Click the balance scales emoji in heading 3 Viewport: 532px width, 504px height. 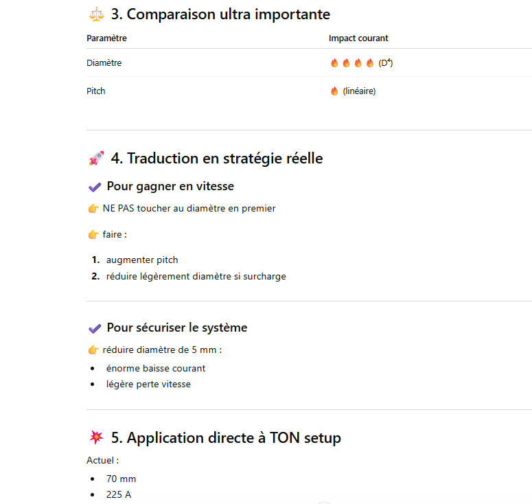(x=96, y=14)
